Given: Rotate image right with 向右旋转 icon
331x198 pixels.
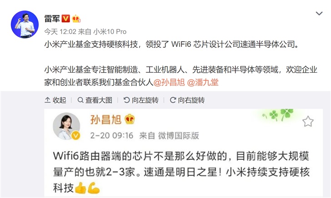Looking at the screenshot, I should point(173,100).
